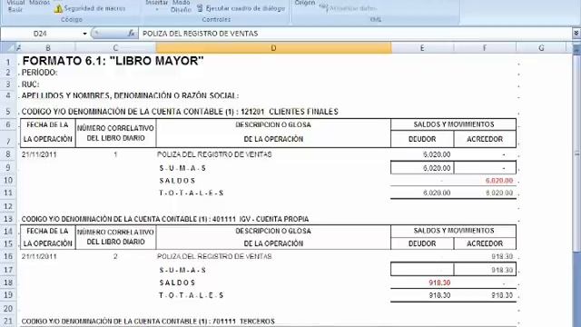Click the 701111 TERCEROS account line
This screenshot has height=327, width=581.
coord(148,321)
